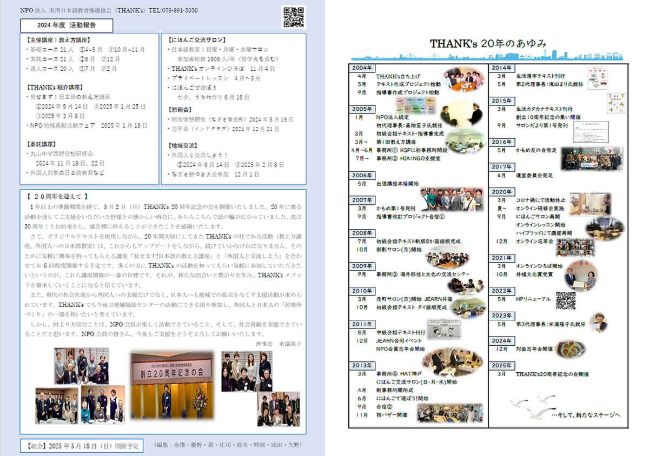Click the 2017年 year label
The image size is (649, 456).
(x=501, y=167)
